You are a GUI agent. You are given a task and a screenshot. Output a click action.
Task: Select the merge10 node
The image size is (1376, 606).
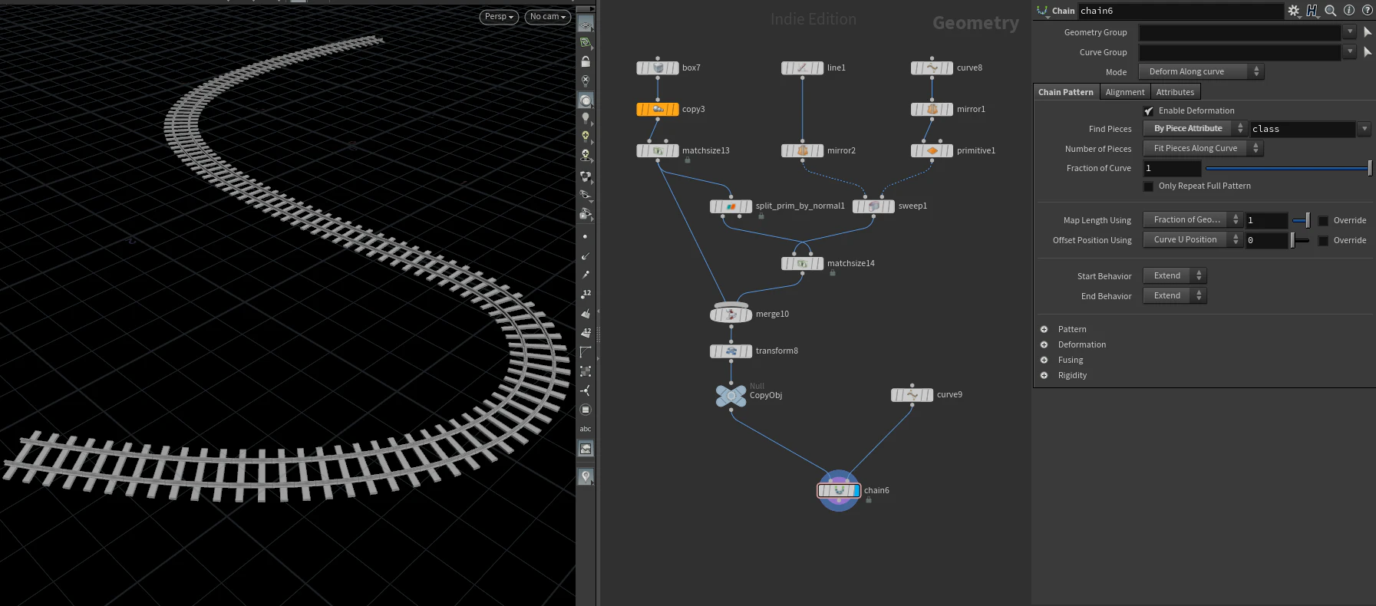coord(731,314)
